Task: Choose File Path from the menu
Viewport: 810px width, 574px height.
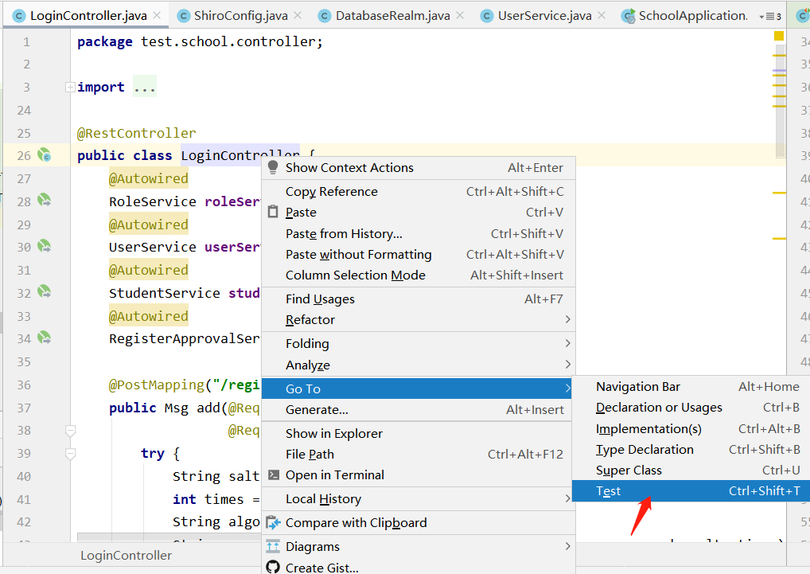Action: pyautogui.click(x=417, y=454)
